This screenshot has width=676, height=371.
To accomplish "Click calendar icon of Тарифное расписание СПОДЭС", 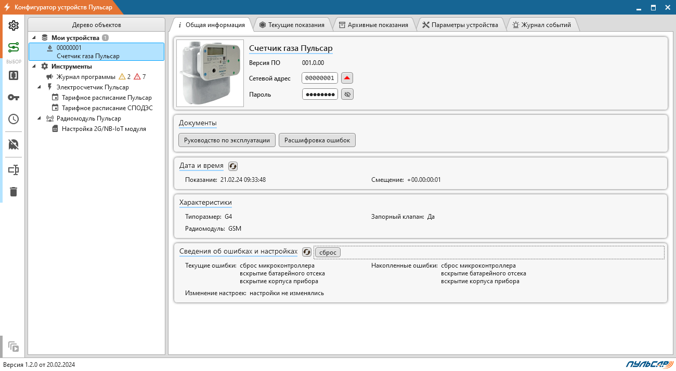I will (x=55, y=108).
